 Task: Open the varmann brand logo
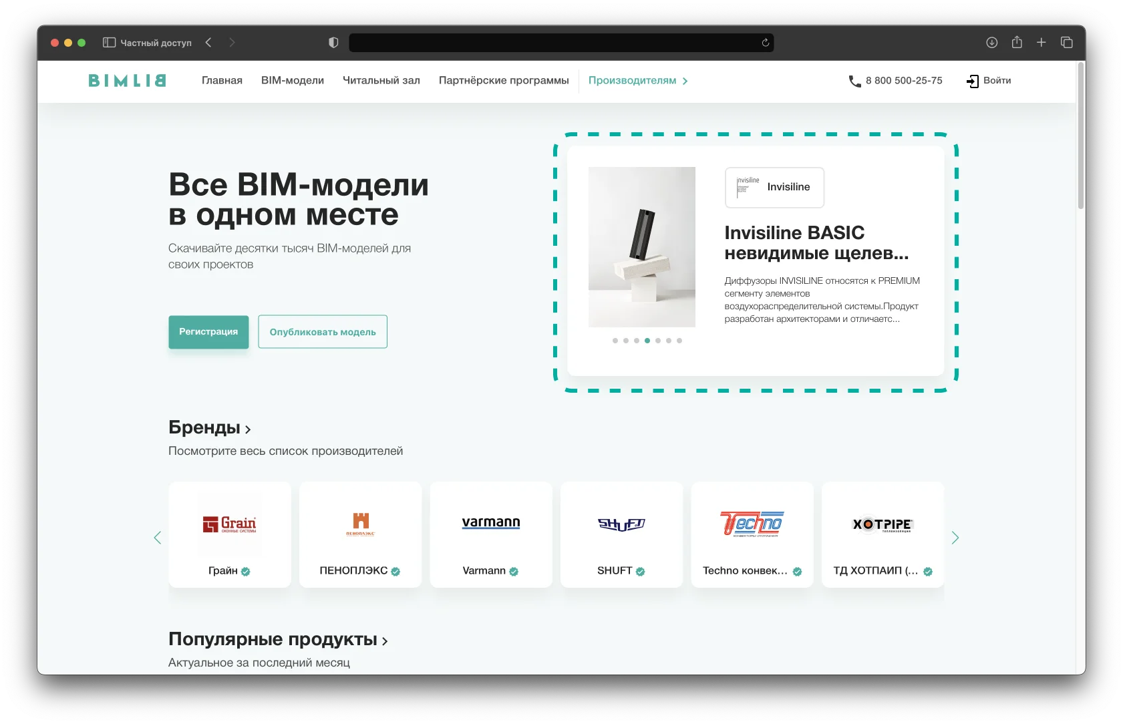coord(491,522)
